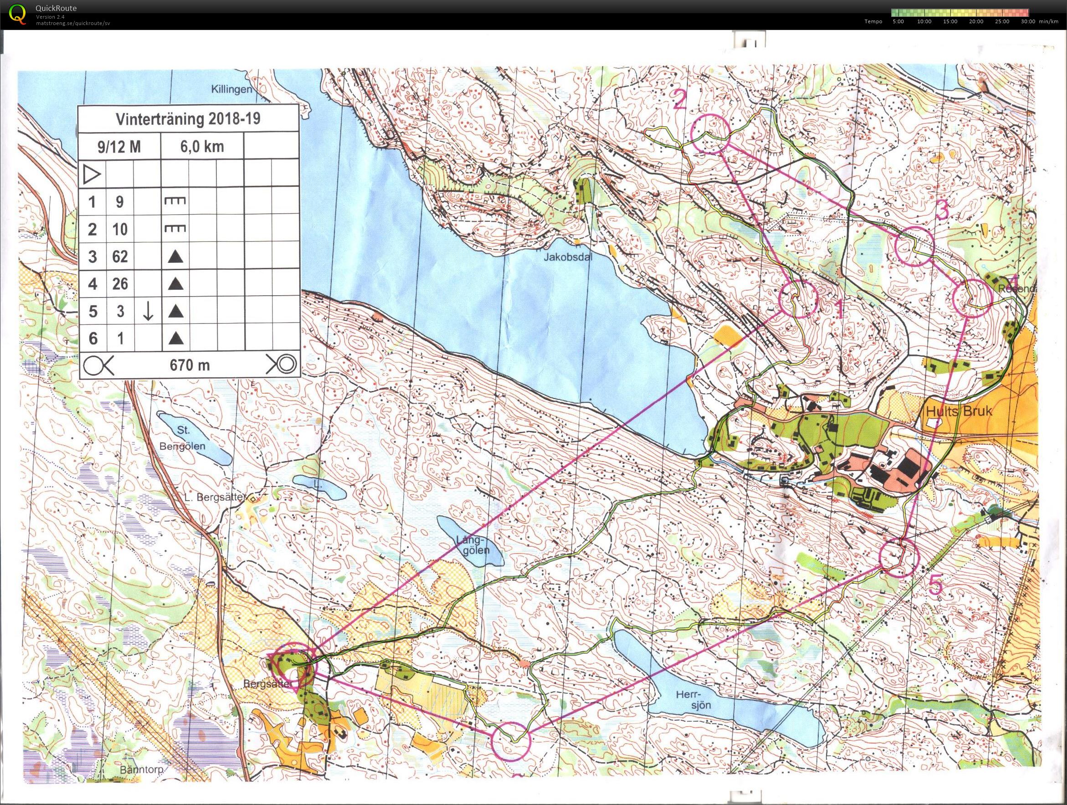
Task: Click the Tempo color gradient bar
Action: (960, 13)
